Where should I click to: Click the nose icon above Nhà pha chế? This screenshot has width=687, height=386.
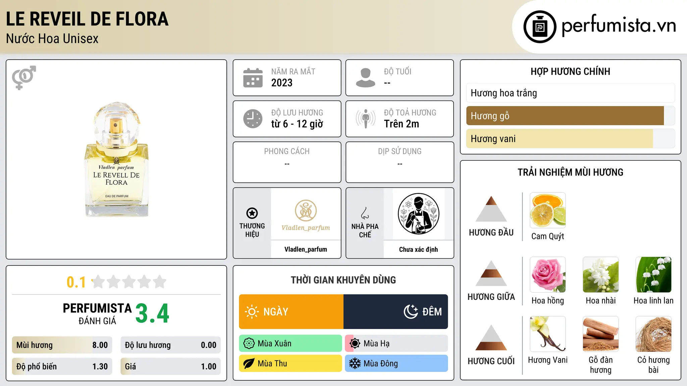click(x=365, y=213)
